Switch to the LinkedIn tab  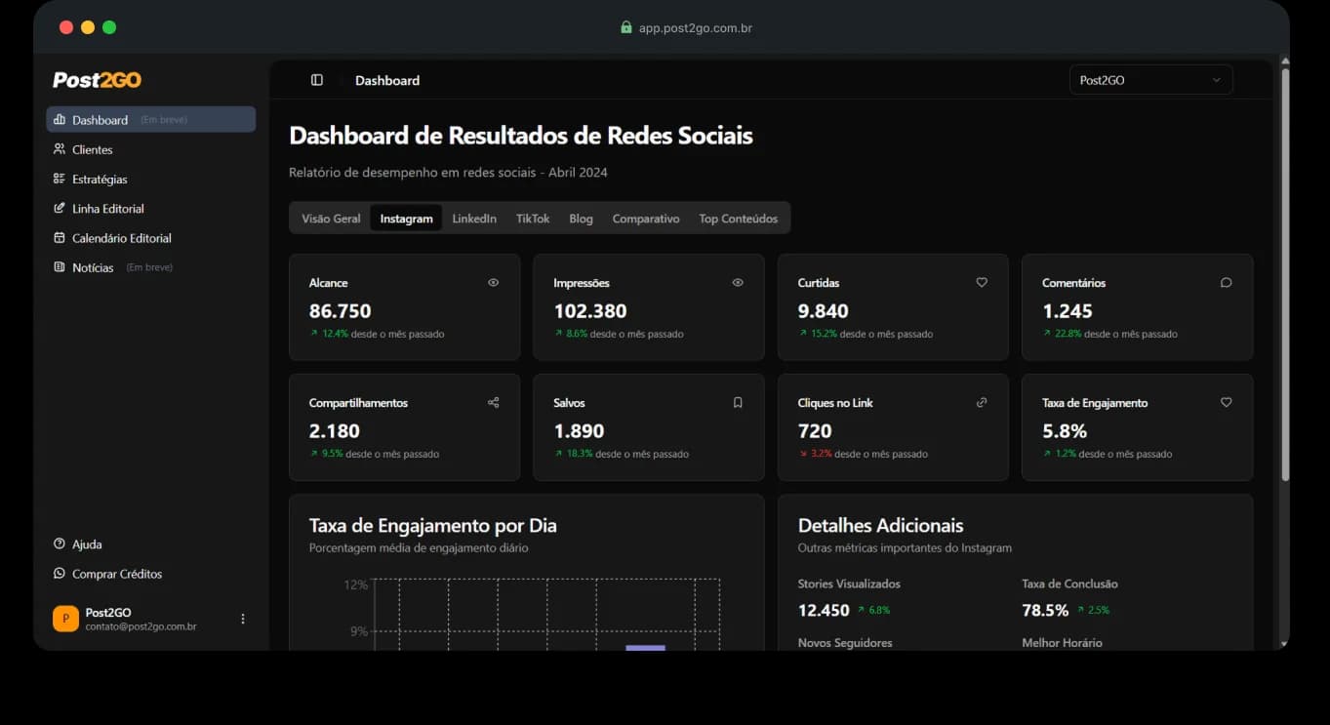tap(474, 219)
